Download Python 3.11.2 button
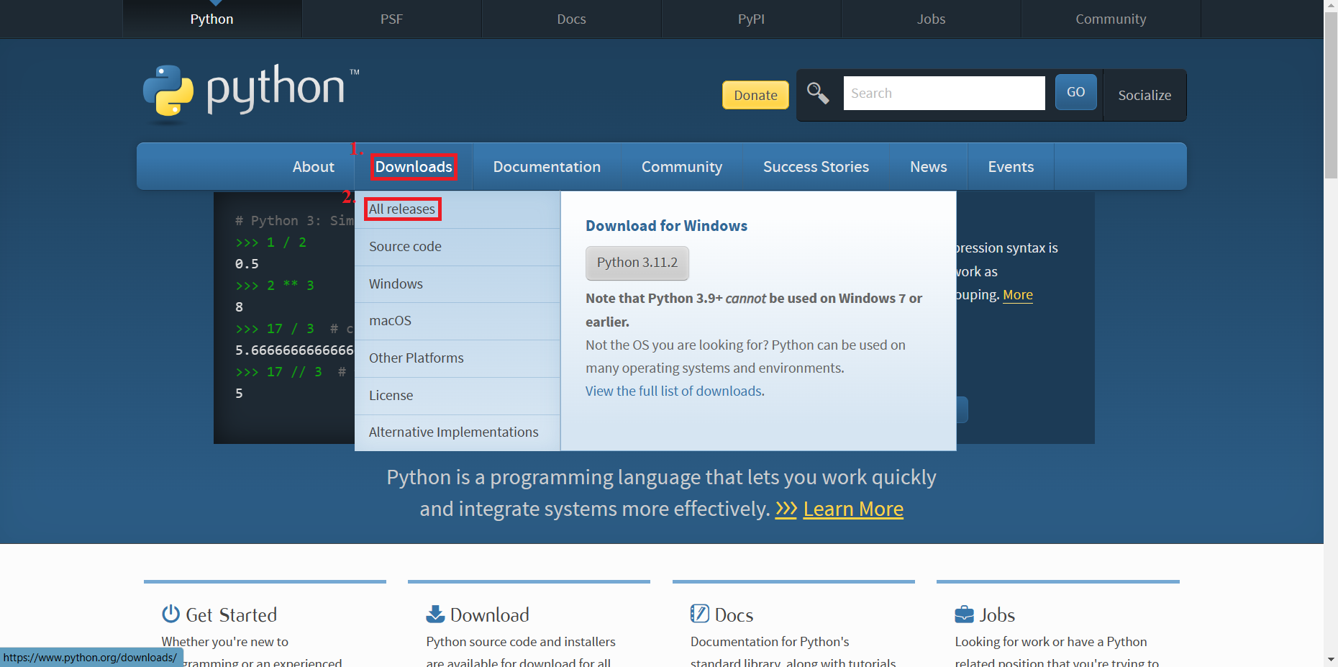 click(x=637, y=263)
